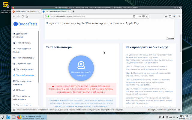Show site information icon in address bar

click(x=46, y=16)
